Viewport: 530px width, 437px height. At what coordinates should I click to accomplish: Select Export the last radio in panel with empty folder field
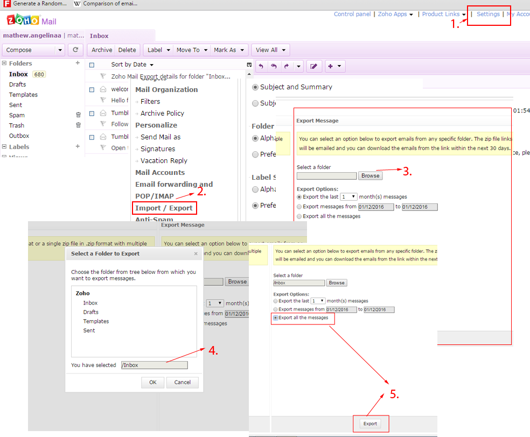[x=299, y=197]
